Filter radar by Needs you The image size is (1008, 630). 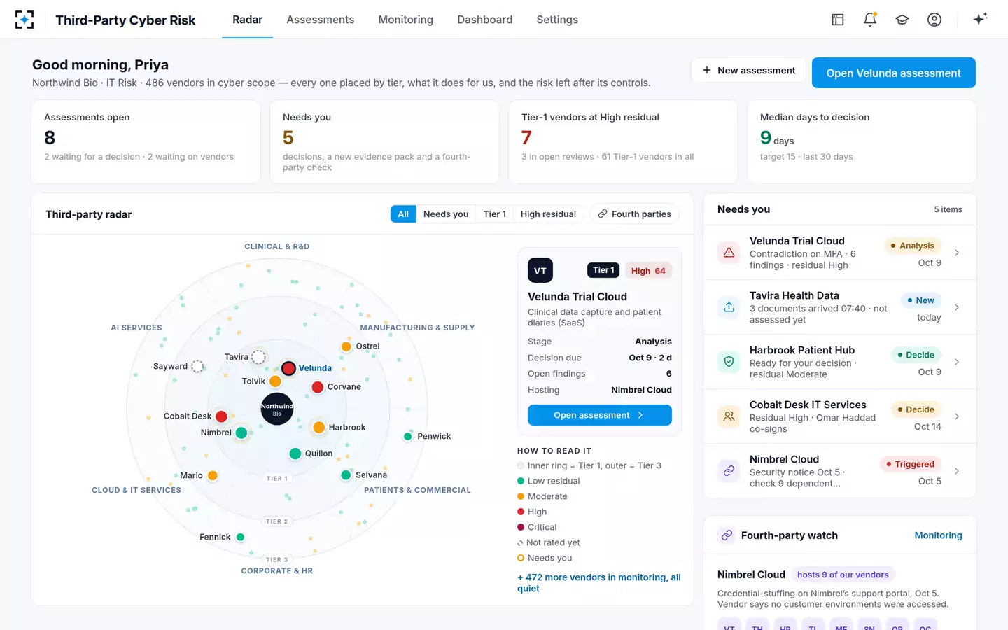446,214
